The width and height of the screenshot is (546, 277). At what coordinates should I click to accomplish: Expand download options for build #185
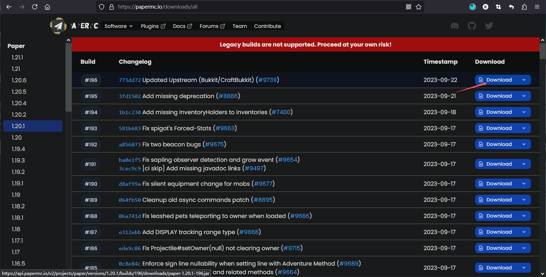pyautogui.click(x=524, y=268)
